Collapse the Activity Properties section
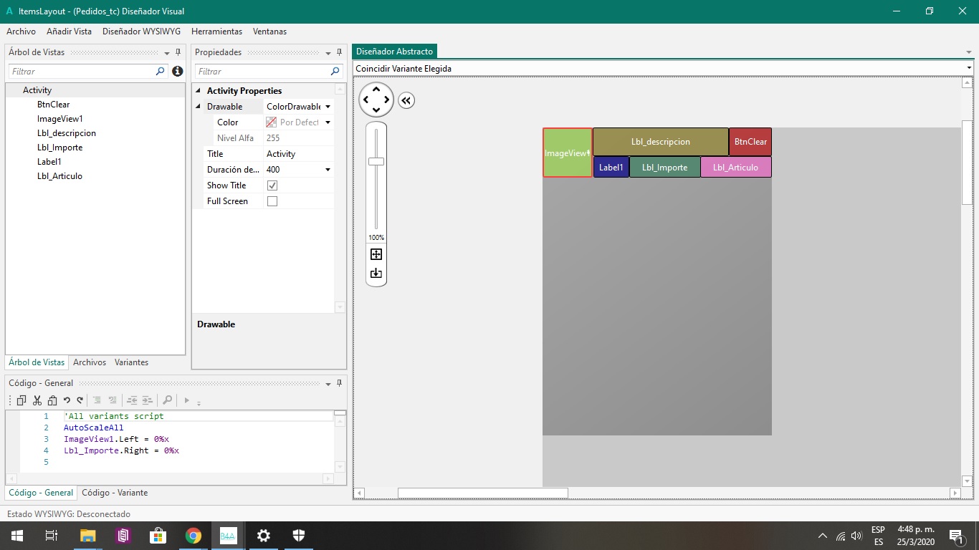The width and height of the screenshot is (979, 550). click(199, 91)
